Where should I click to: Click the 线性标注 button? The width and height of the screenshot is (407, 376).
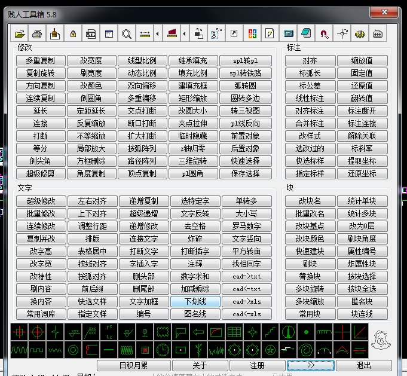tap(310, 98)
